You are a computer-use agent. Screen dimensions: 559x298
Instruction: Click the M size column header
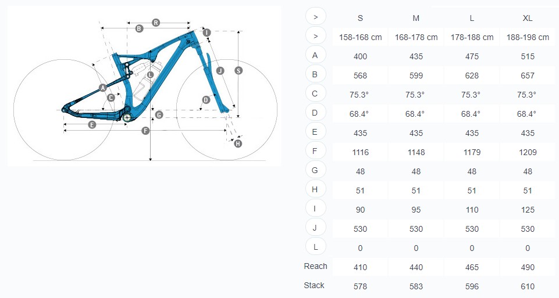[x=416, y=18]
